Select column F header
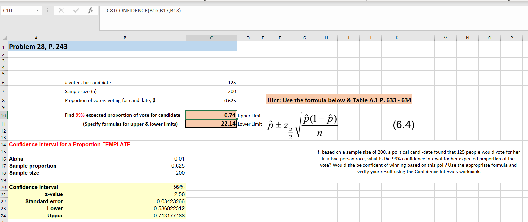This screenshot has width=528, height=222. pyautogui.click(x=280, y=38)
